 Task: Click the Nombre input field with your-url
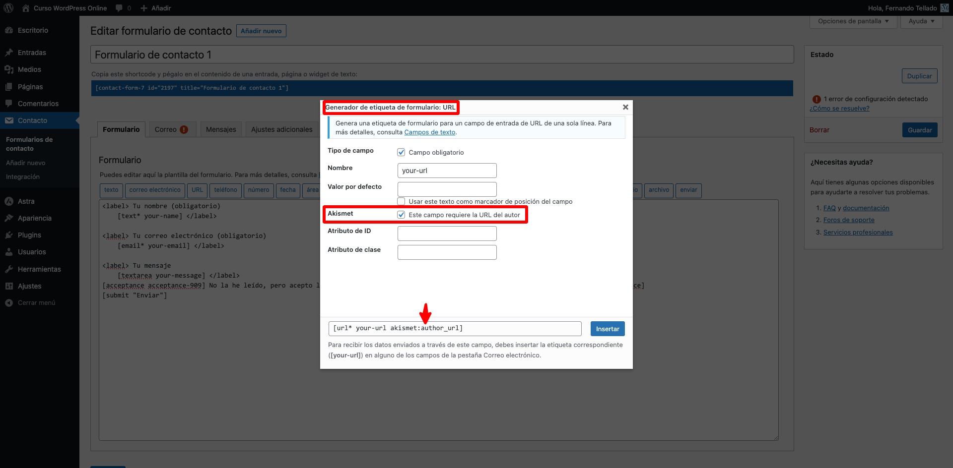447,171
